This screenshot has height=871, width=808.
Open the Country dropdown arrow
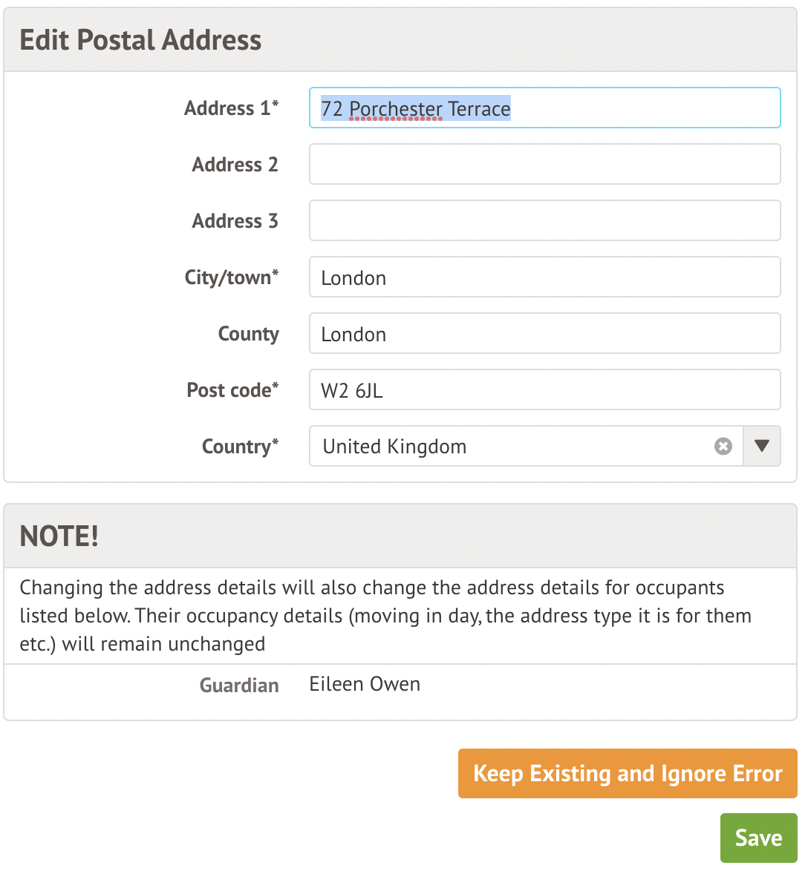761,446
